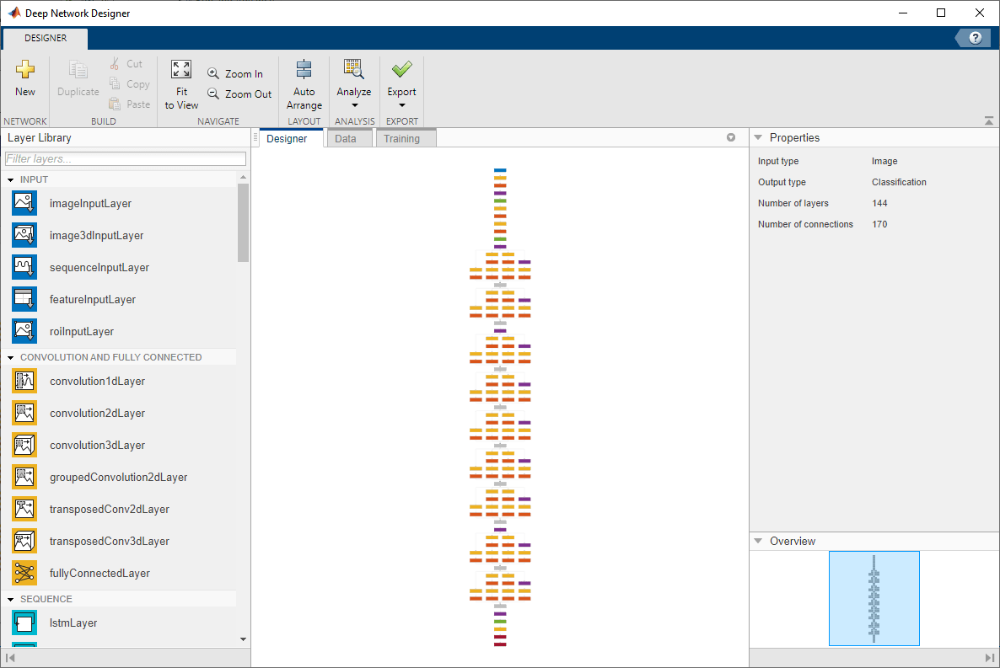
Task: Click the Zoom In magnifier
Action: click(213, 73)
